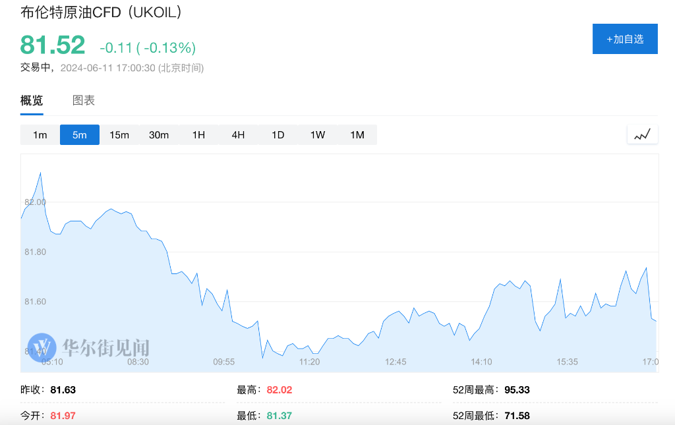
Task: Select the 概览 tab
Action: [x=32, y=100]
